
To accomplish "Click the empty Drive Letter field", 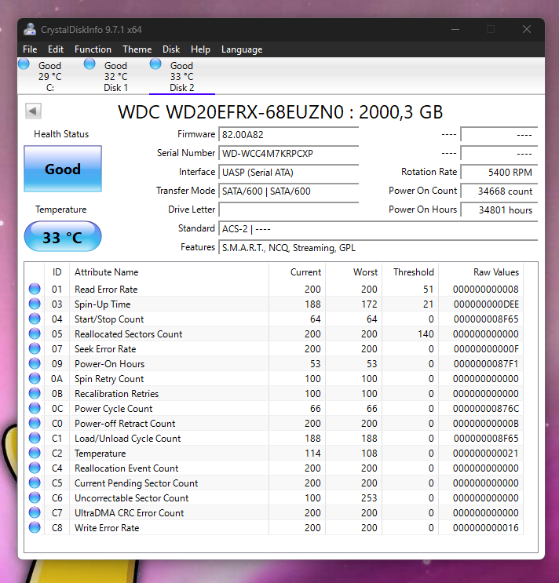I will pos(289,210).
